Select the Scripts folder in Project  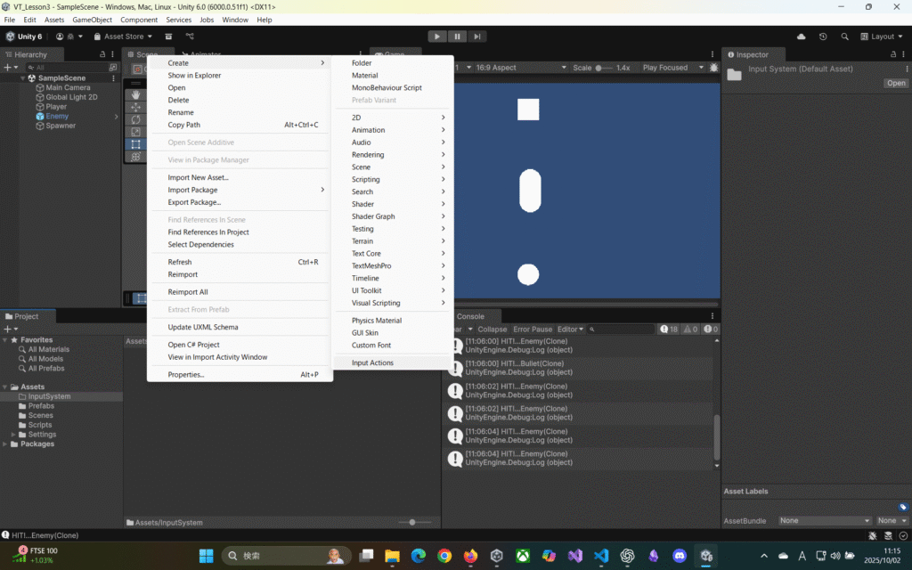coord(39,425)
